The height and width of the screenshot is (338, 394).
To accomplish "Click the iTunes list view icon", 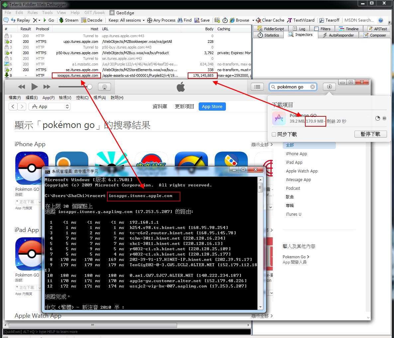I will pos(257,87).
